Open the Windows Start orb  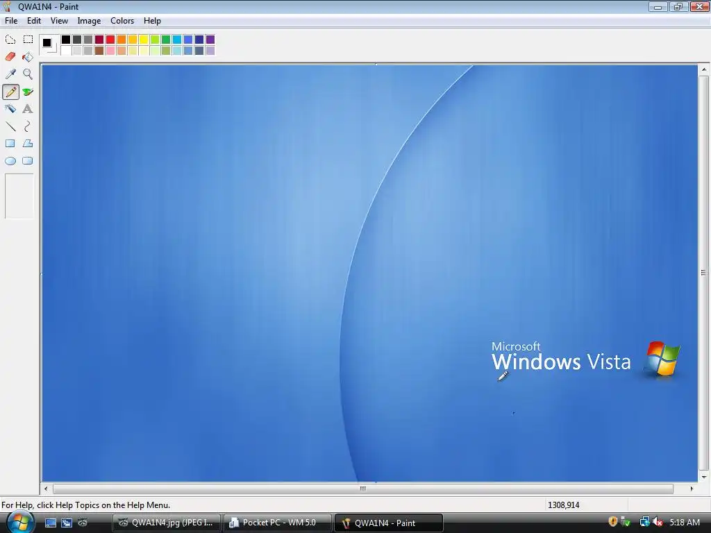19,522
